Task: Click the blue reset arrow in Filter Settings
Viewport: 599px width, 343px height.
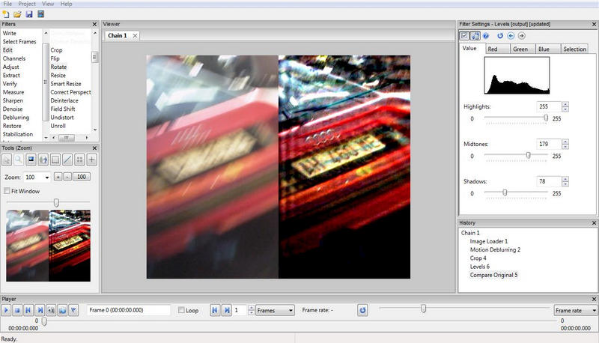Action: 500,36
